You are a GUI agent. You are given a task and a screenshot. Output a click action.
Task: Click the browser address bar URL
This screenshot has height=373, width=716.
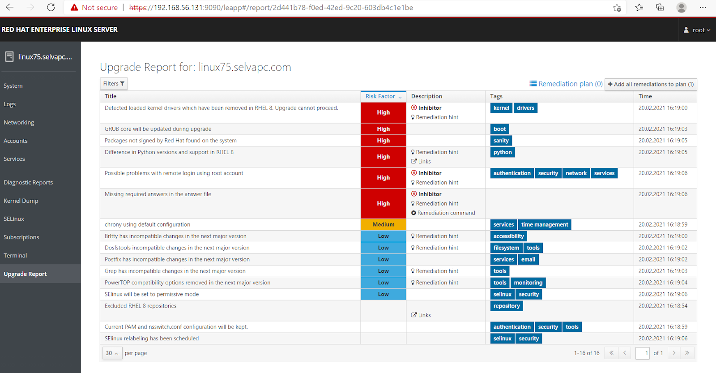[x=271, y=8]
